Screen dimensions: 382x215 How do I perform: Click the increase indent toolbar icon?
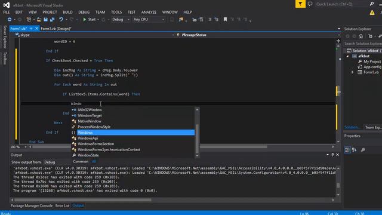[x=201, y=19]
